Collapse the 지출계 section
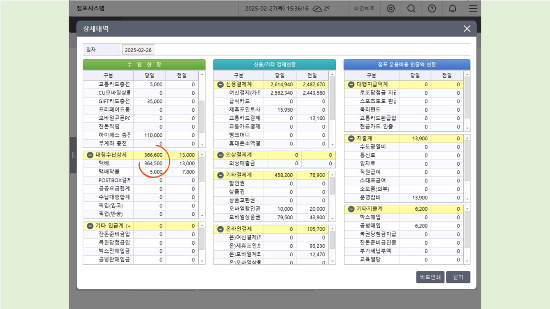The height and width of the screenshot is (309, 550). pyautogui.click(x=351, y=138)
